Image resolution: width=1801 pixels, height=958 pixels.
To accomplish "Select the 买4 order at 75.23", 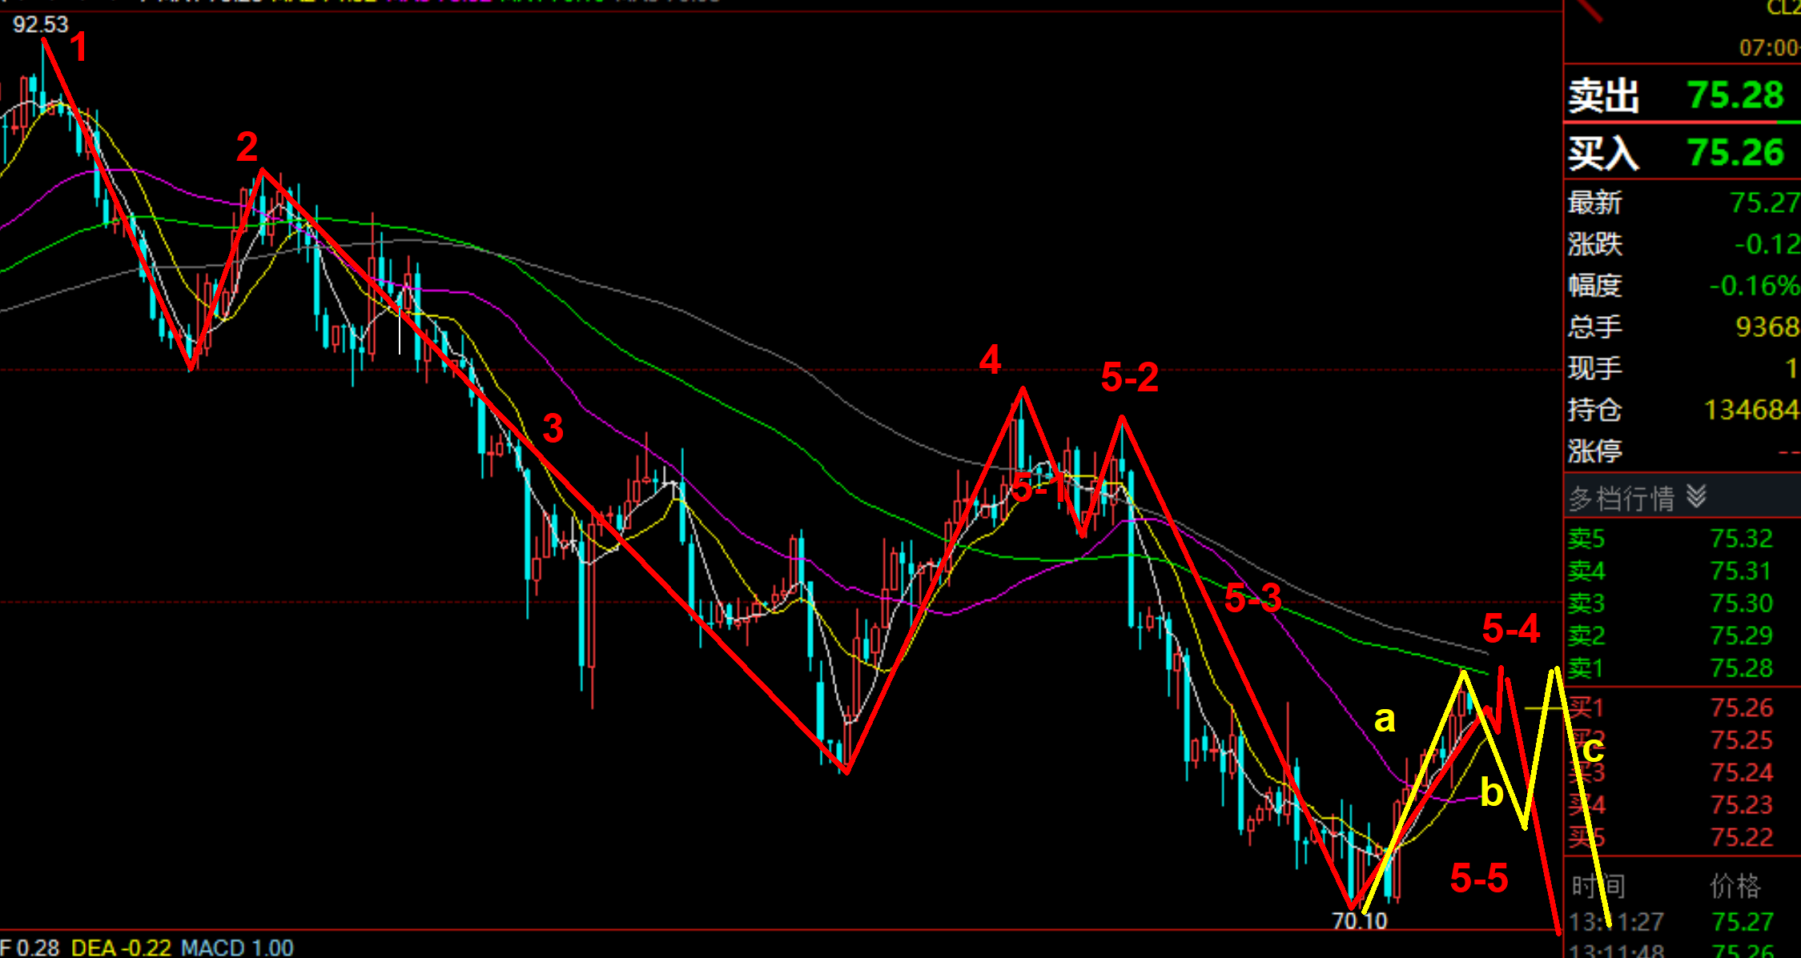I will pyautogui.click(x=1682, y=804).
